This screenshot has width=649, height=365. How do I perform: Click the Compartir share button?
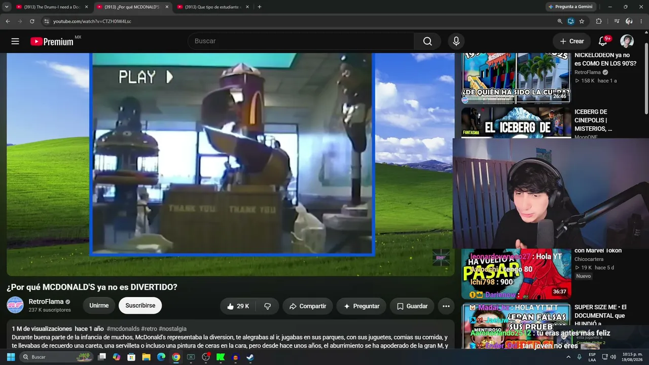coord(307,306)
